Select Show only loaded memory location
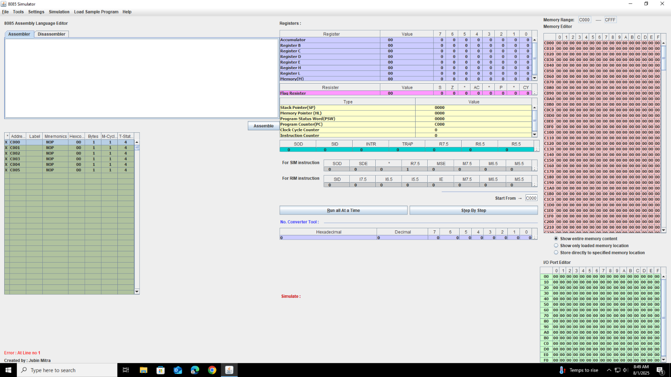 [591, 245]
